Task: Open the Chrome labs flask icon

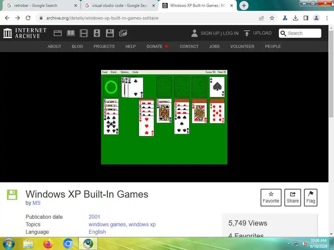Action: (285, 18)
